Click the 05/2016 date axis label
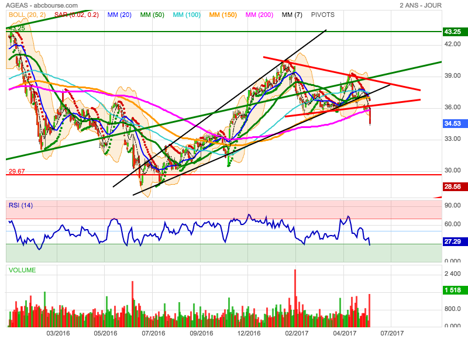The height and width of the screenshot is (339, 468). tap(105, 333)
